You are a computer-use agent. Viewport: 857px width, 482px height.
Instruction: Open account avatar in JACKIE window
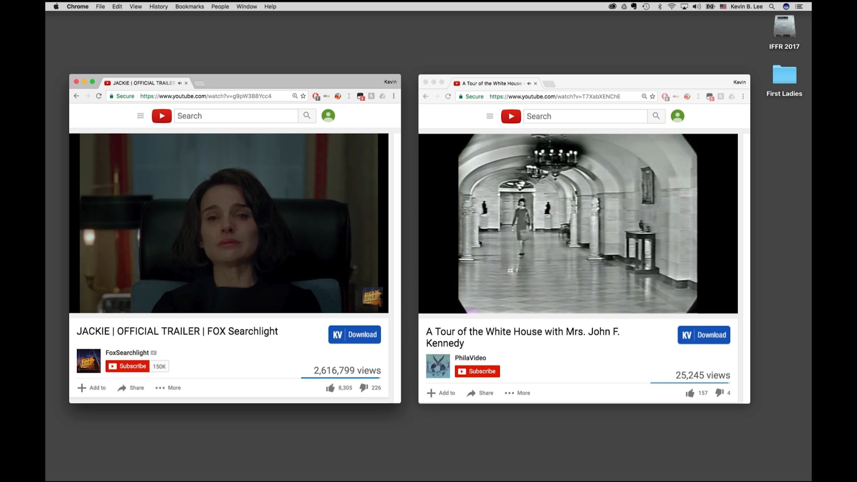pos(328,116)
